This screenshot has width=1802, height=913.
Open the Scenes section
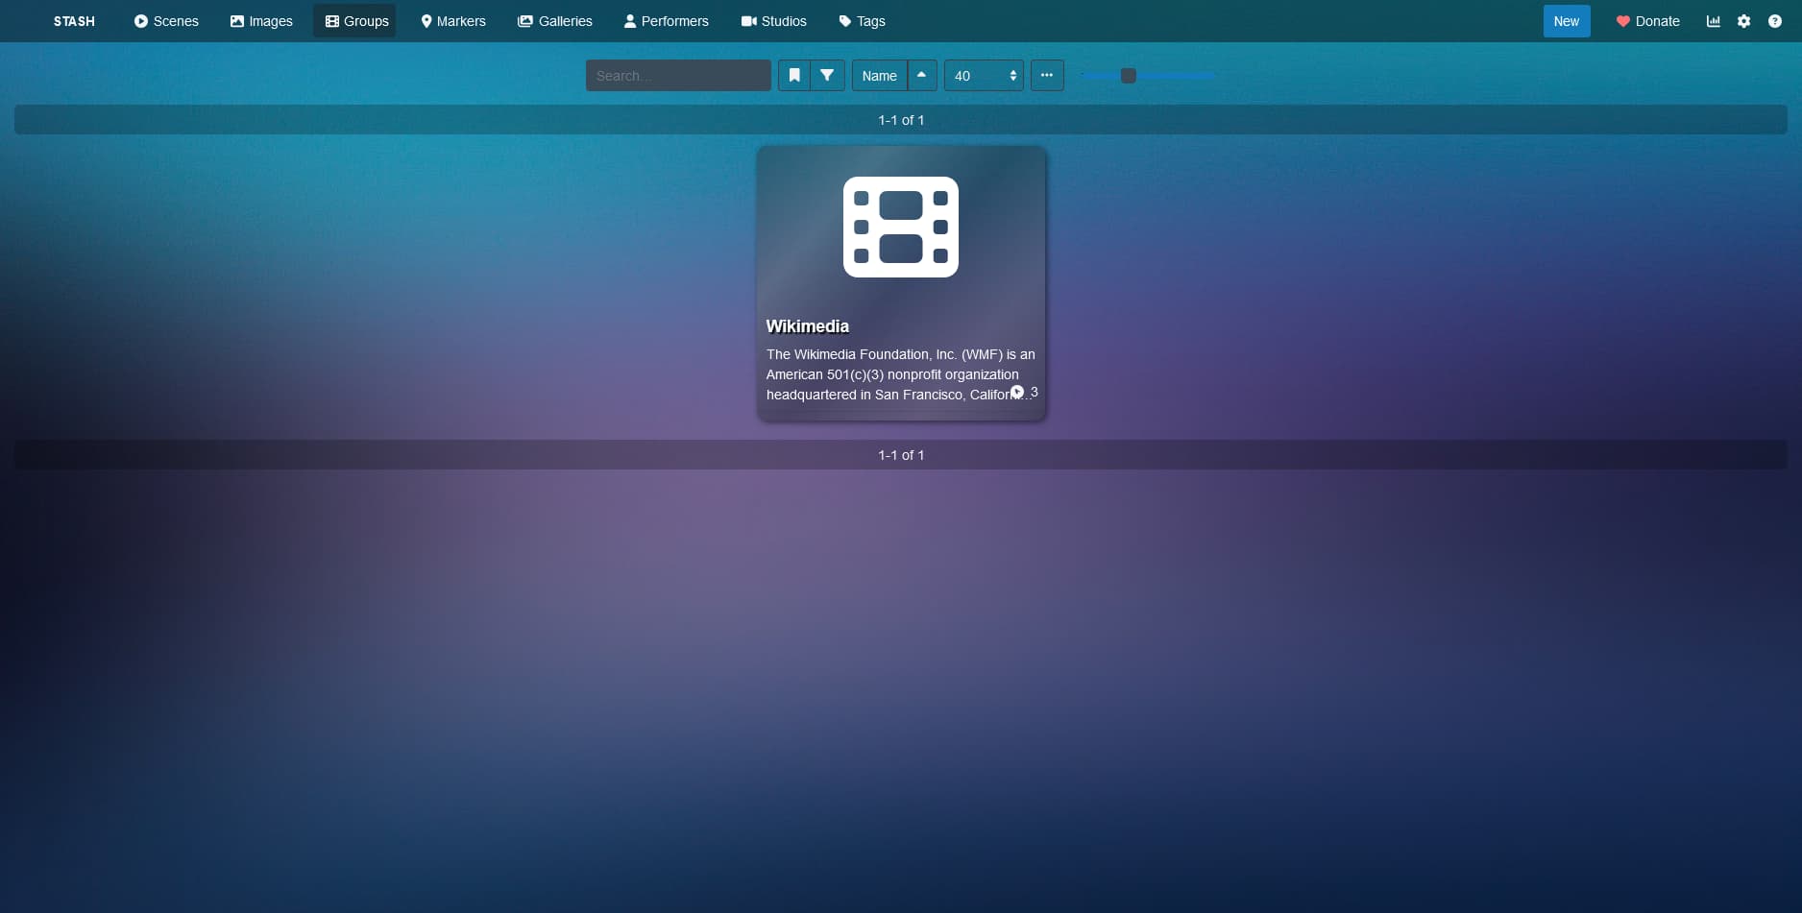point(166,21)
